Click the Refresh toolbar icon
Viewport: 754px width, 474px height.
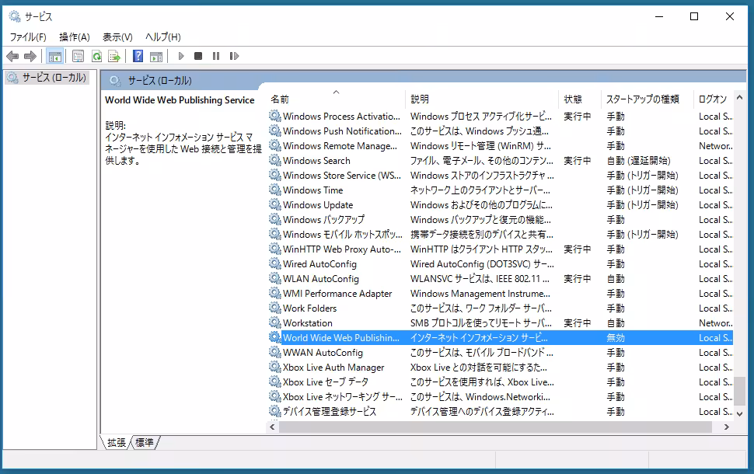(x=96, y=56)
